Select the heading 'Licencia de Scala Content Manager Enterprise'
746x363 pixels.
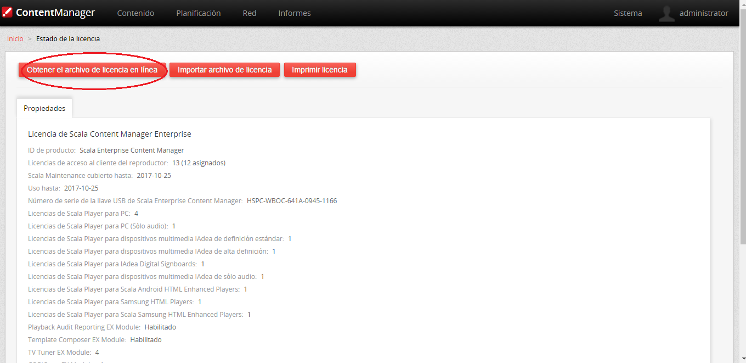pos(110,134)
